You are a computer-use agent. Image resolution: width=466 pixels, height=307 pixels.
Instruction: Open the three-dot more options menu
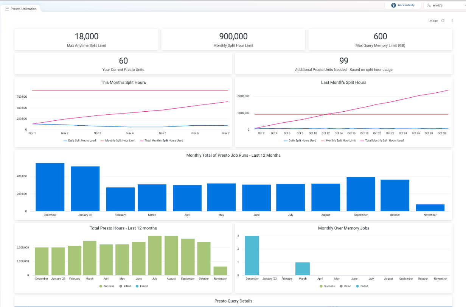pyautogui.click(x=452, y=20)
